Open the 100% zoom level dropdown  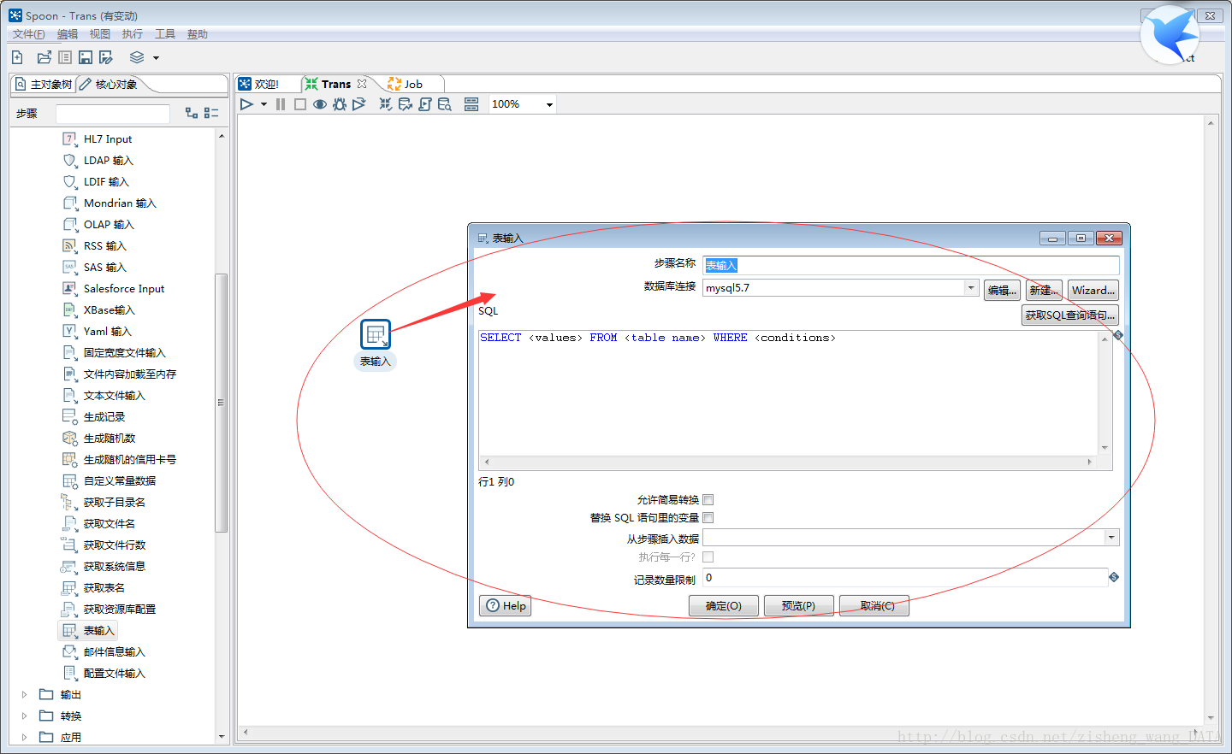[549, 104]
